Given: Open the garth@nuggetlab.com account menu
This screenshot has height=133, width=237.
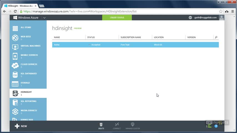Looking at the screenshot, I should (x=205, y=17).
